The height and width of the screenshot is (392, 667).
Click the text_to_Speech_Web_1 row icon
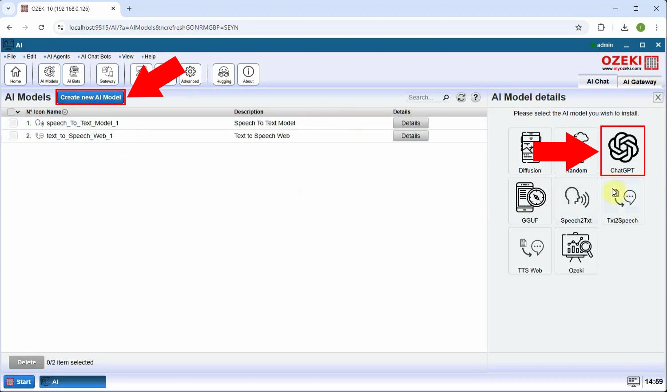pyautogui.click(x=40, y=136)
